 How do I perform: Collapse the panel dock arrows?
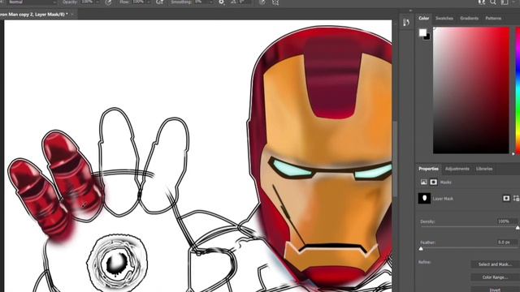[x=410, y=11]
